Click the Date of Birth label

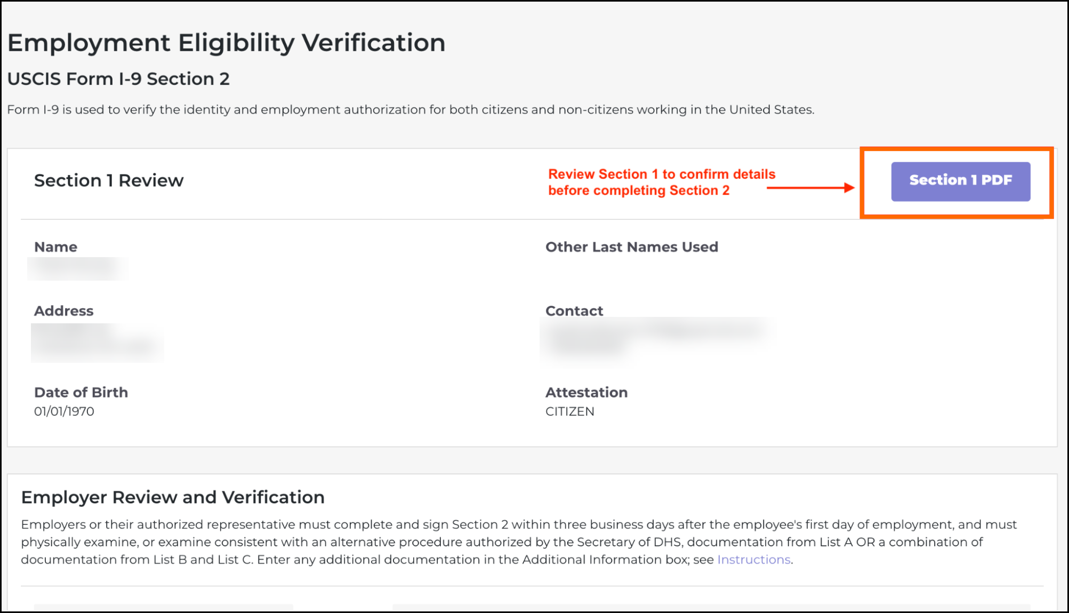tap(81, 393)
